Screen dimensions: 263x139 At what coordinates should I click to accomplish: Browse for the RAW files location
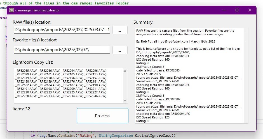coord(120,30)
